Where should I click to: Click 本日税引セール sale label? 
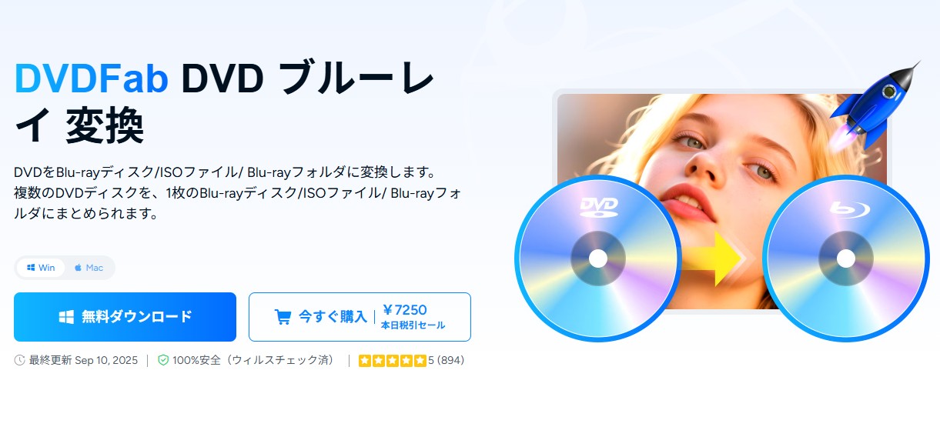tap(413, 325)
